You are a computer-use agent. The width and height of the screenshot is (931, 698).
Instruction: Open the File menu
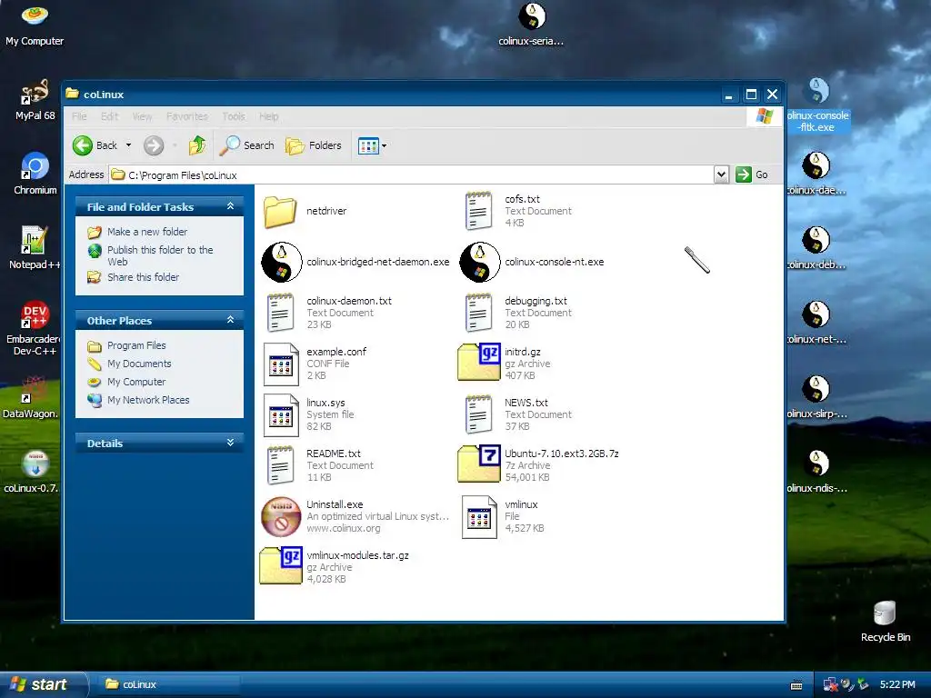click(79, 116)
